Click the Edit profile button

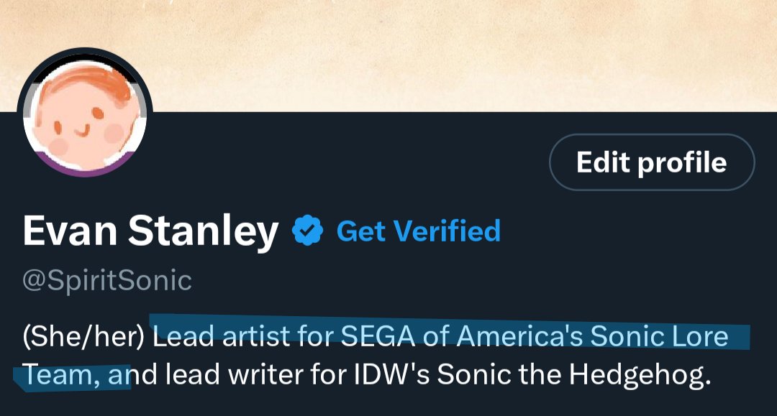pos(651,162)
